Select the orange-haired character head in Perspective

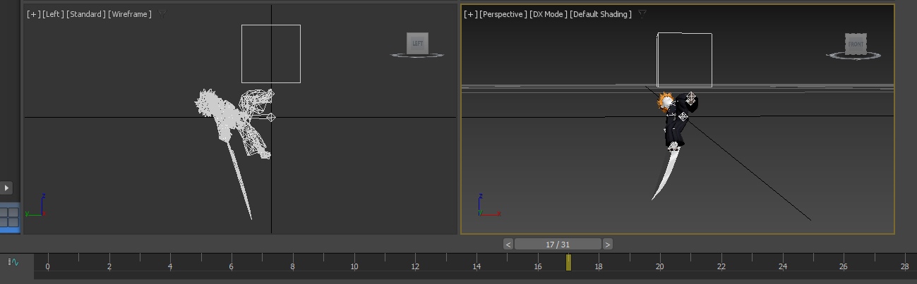(666, 103)
